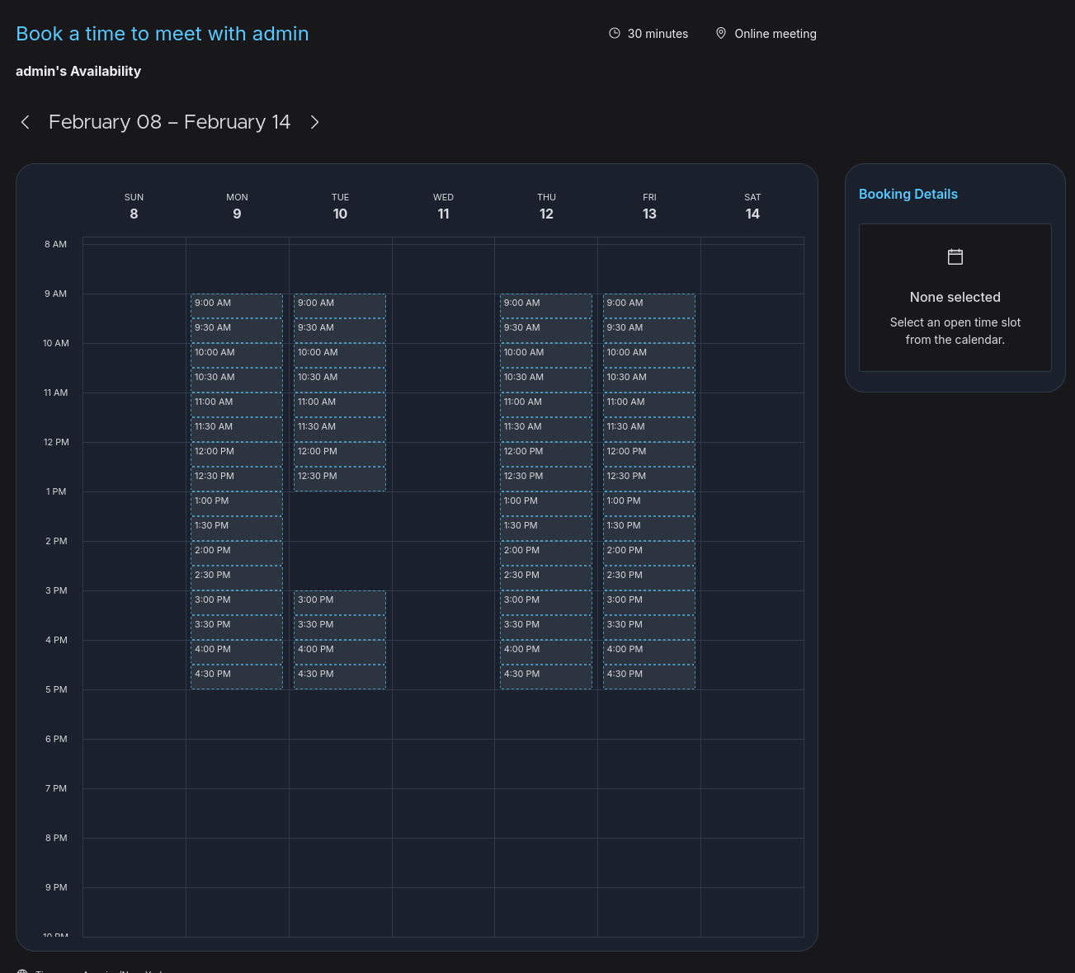Click the location pin icon for Online meeting

(721, 34)
